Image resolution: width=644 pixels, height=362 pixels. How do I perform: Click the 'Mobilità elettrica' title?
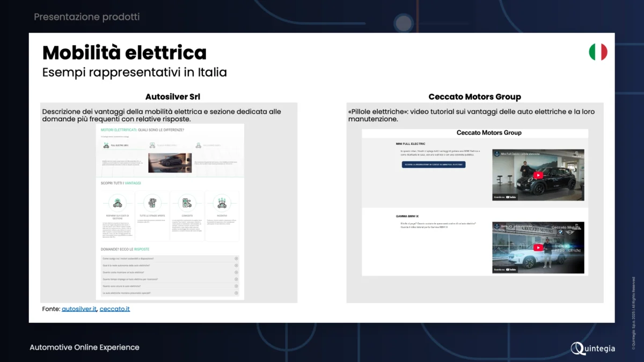pyautogui.click(x=125, y=53)
